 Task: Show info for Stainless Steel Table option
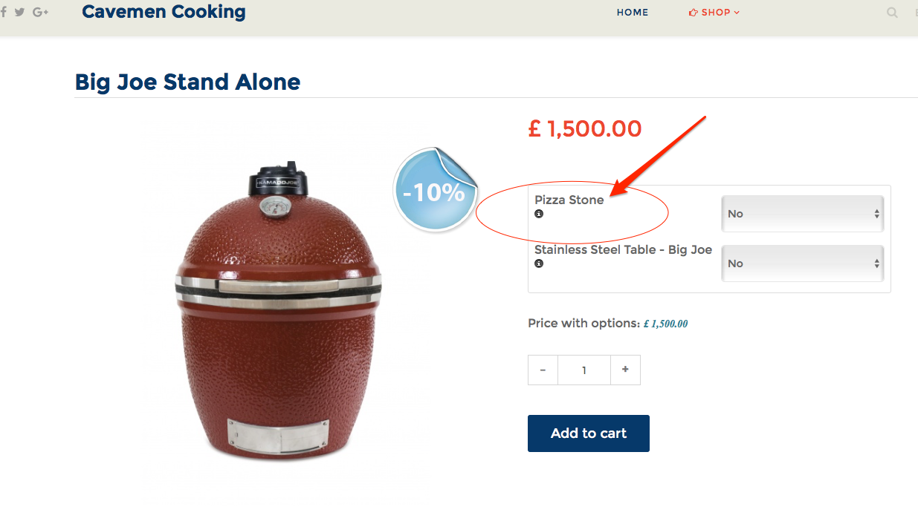[x=539, y=263]
